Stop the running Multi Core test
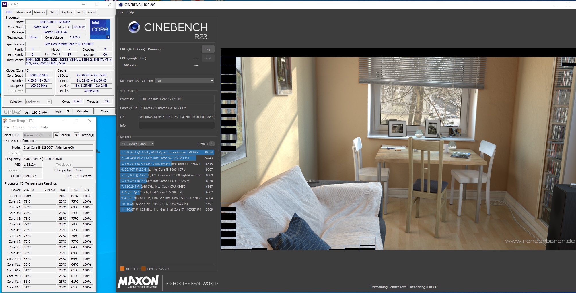 [x=208, y=49]
